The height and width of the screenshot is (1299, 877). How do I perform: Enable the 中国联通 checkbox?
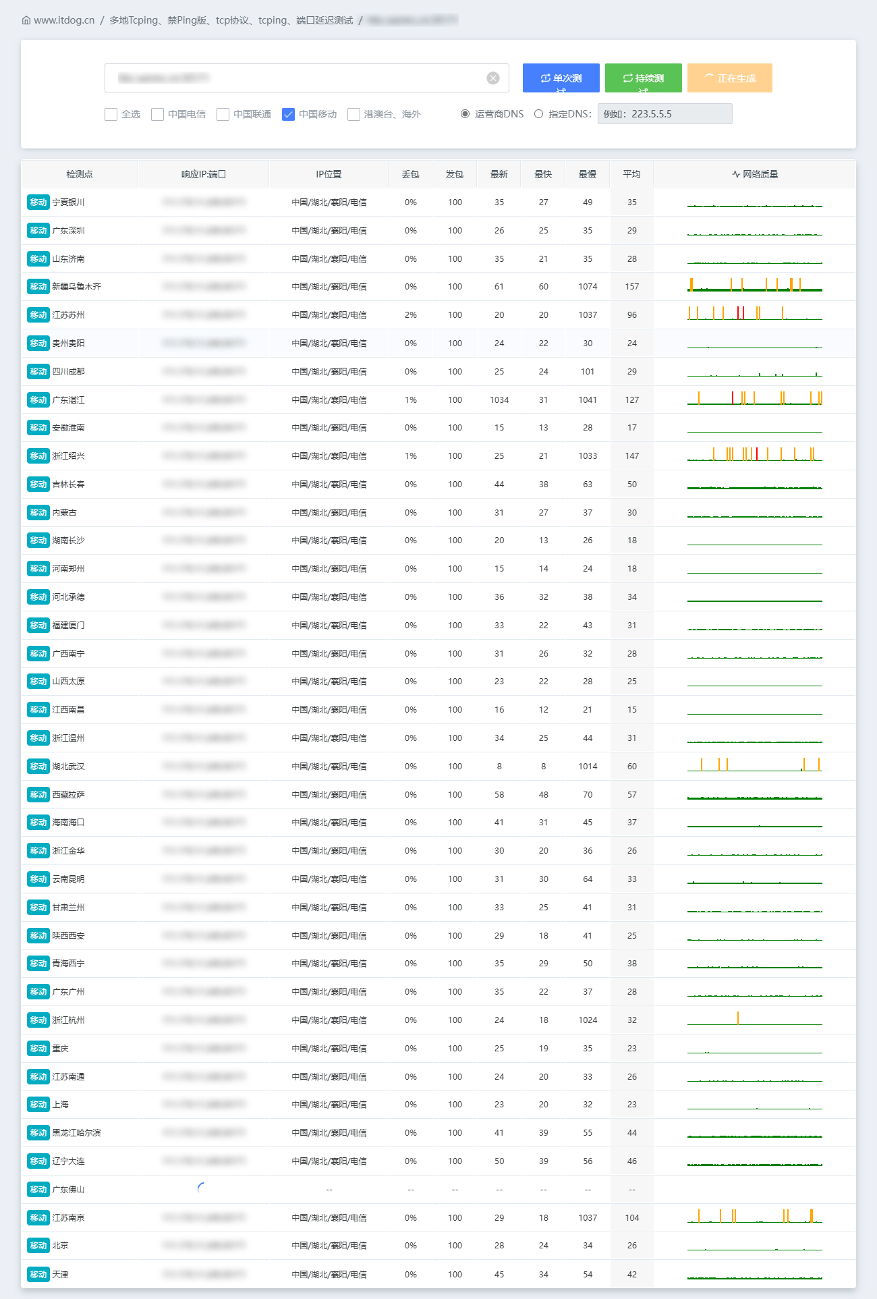(x=223, y=115)
